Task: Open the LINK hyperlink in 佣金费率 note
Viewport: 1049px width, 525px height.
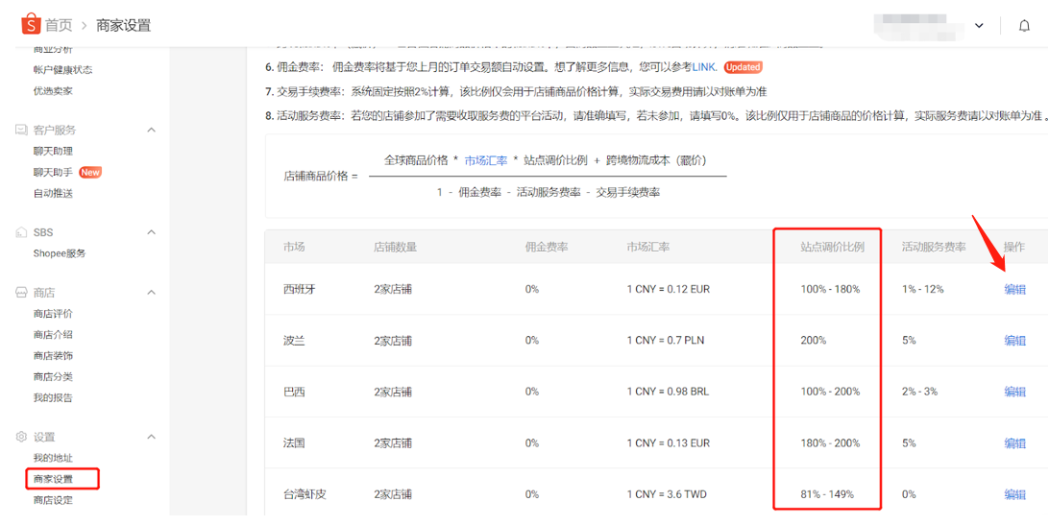Action: 704,67
